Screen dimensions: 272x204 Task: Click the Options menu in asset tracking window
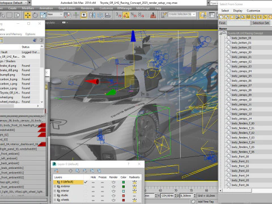30,34
